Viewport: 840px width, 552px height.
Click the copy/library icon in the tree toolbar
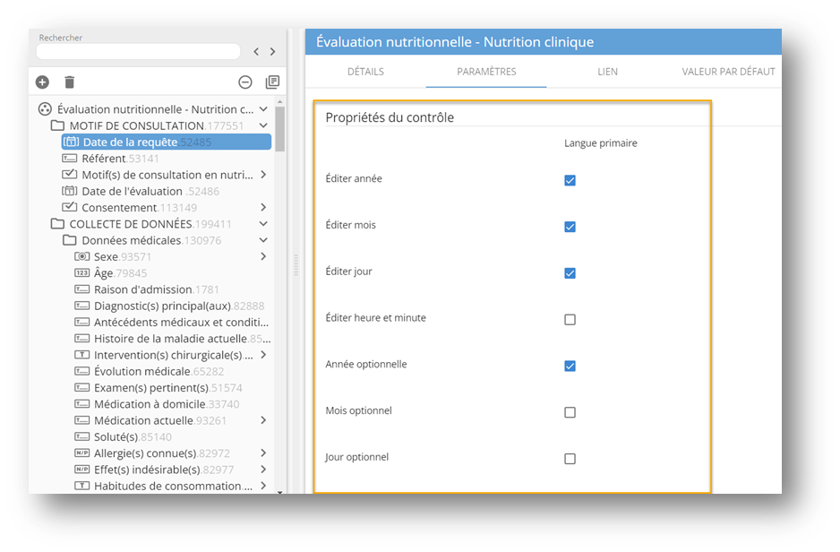pyautogui.click(x=272, y=82)
